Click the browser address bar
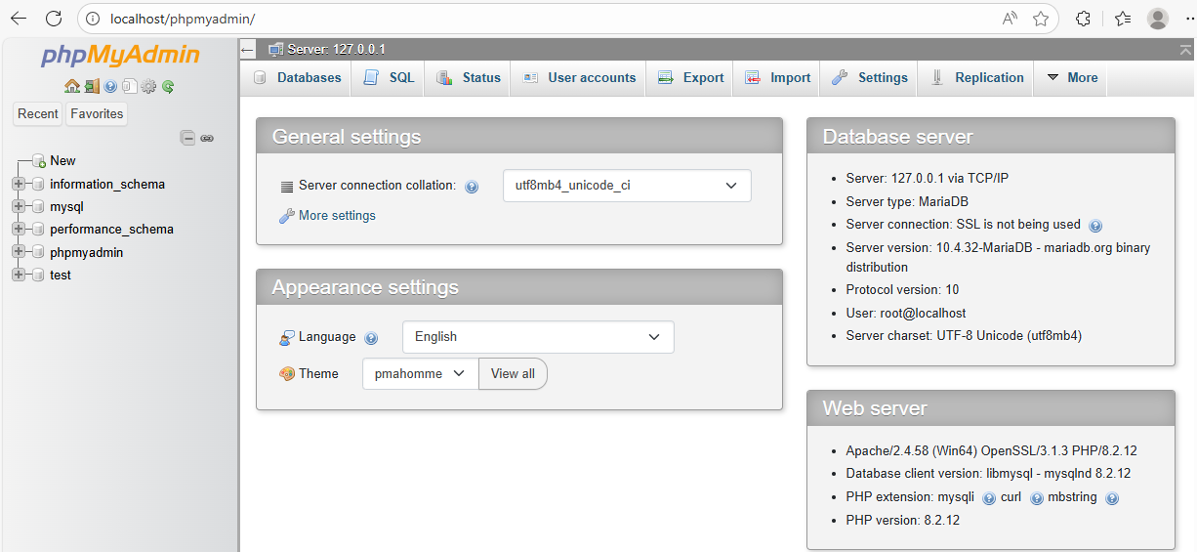The height and width of the screenshot is (552, 1197). (547, 19)
